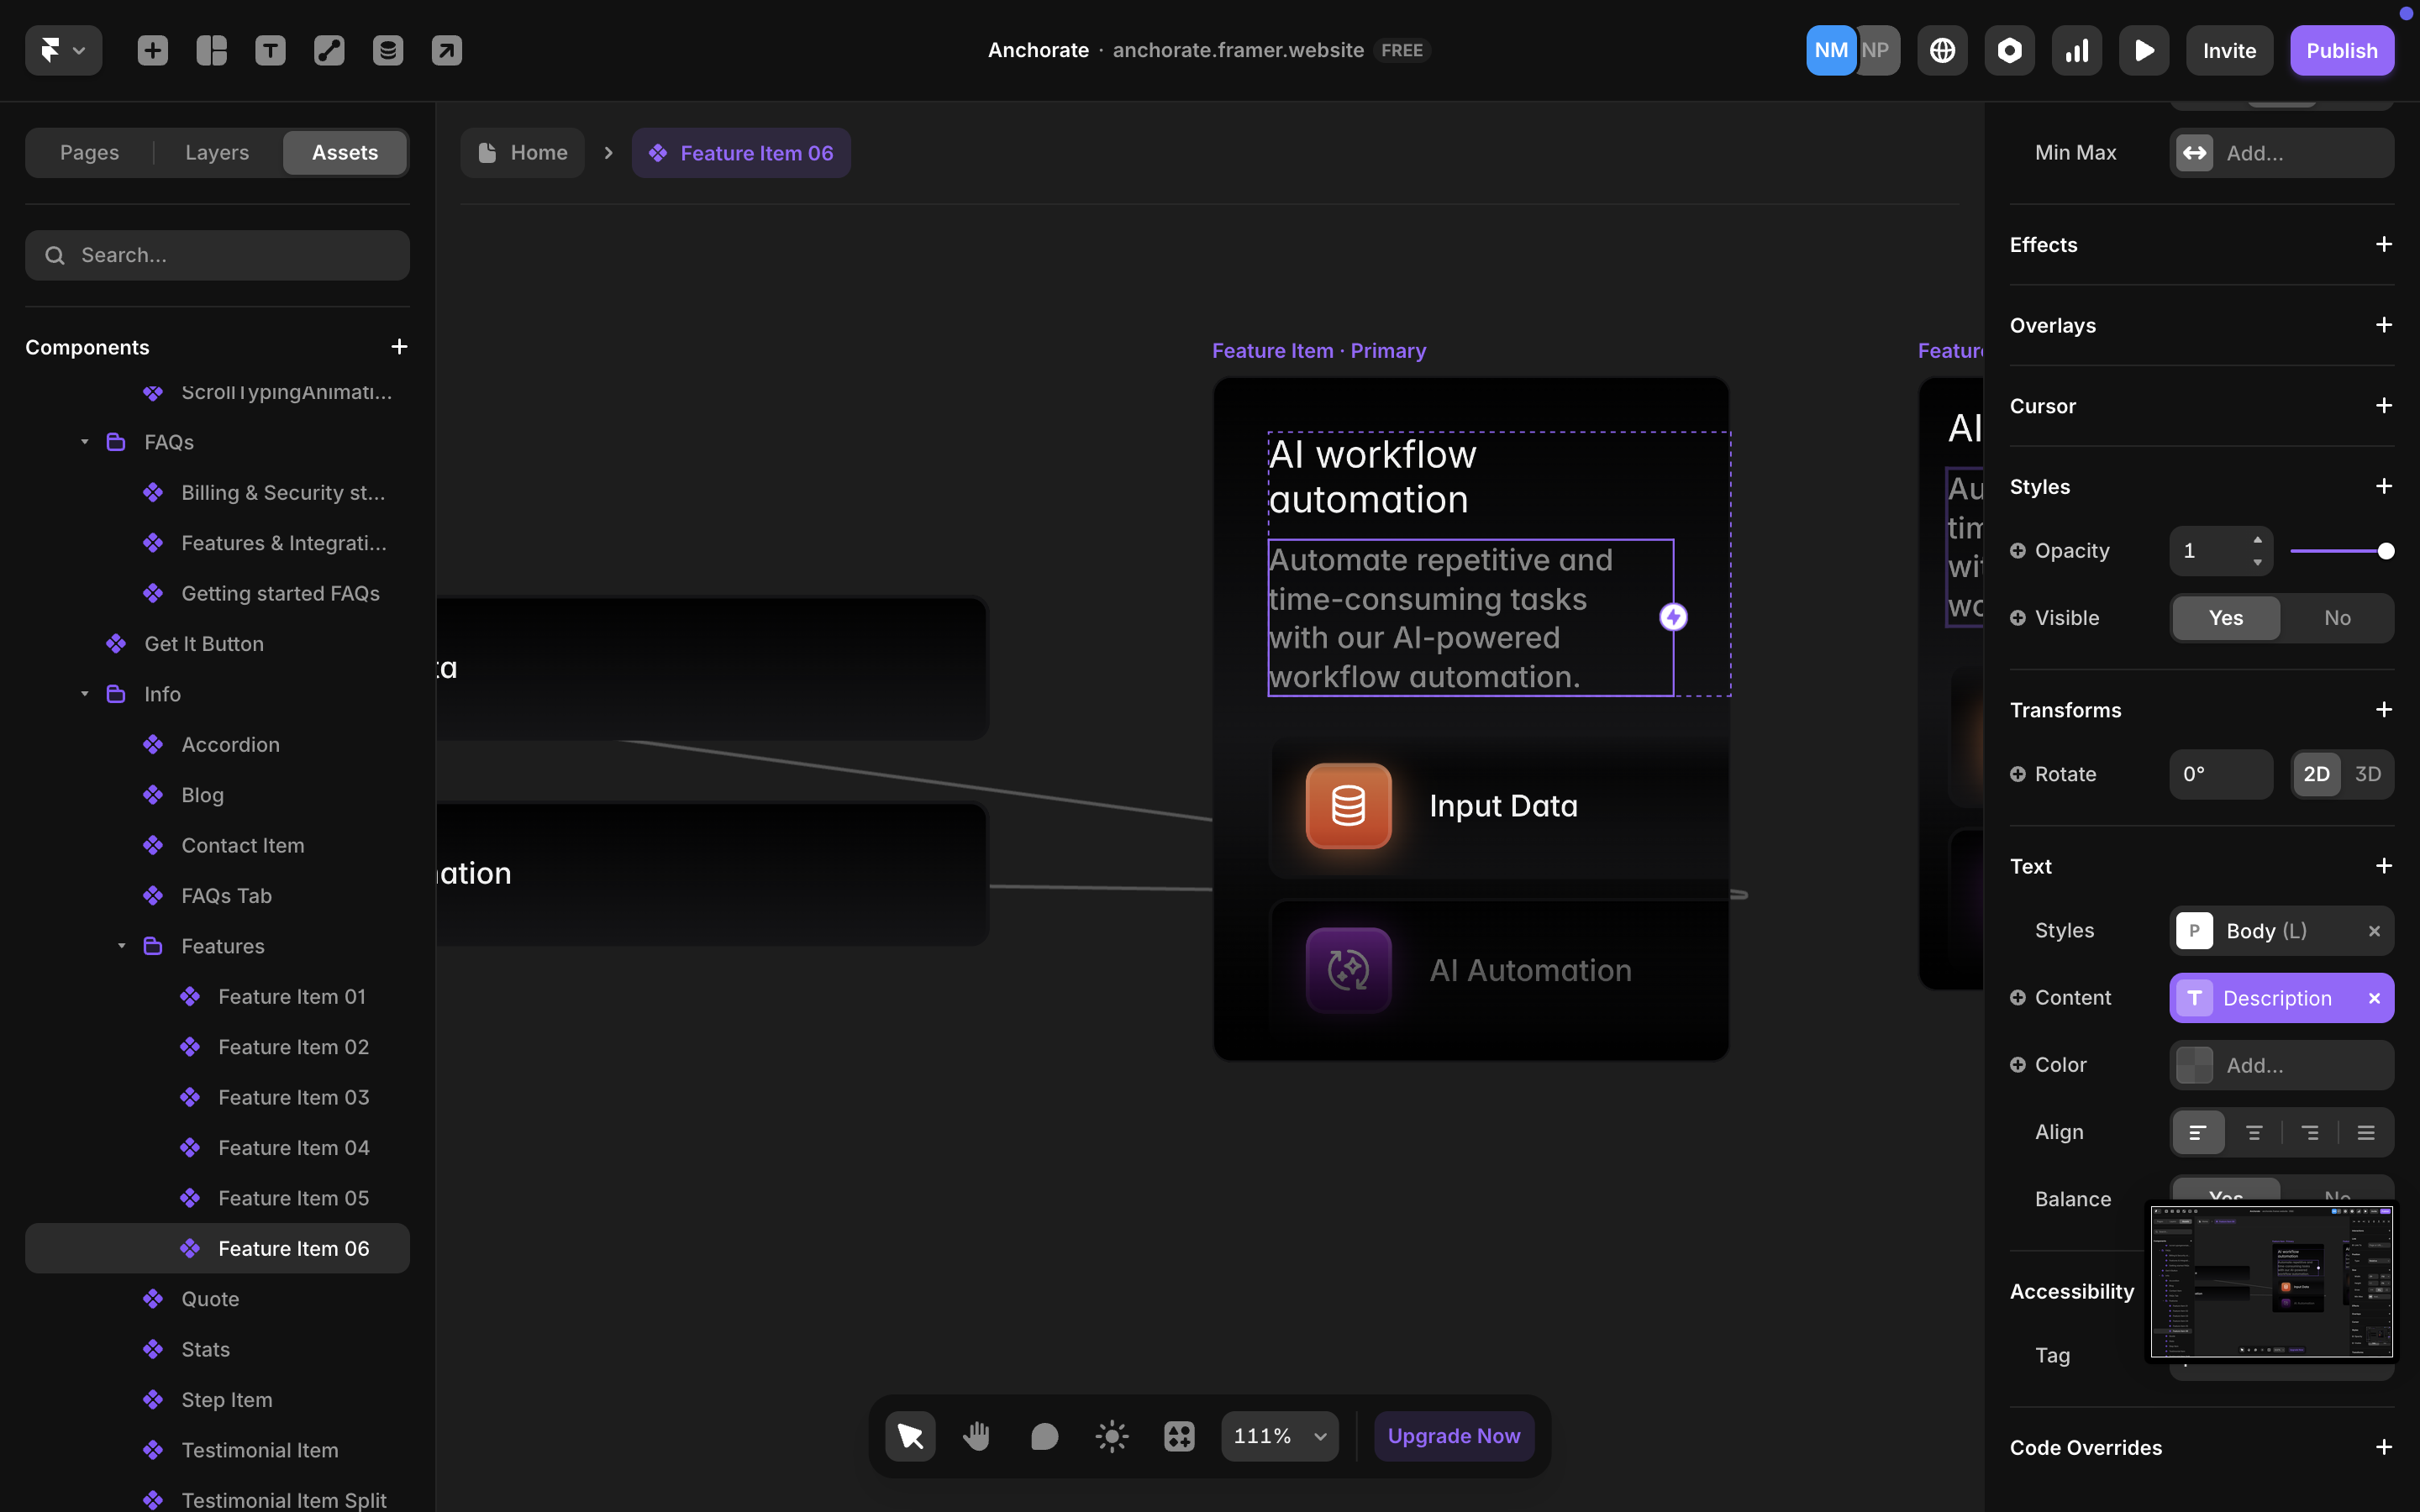
Task: Switch to the Layers tab
Action: coord(216,152)
